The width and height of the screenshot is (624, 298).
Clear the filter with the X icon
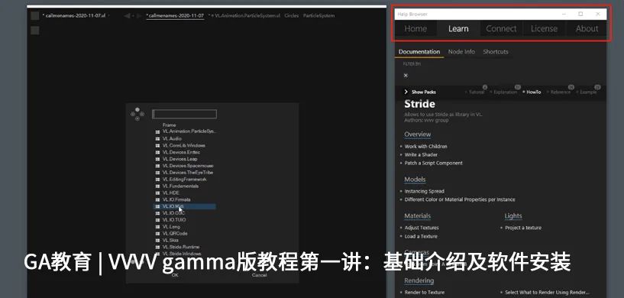(x=406, y=76)
